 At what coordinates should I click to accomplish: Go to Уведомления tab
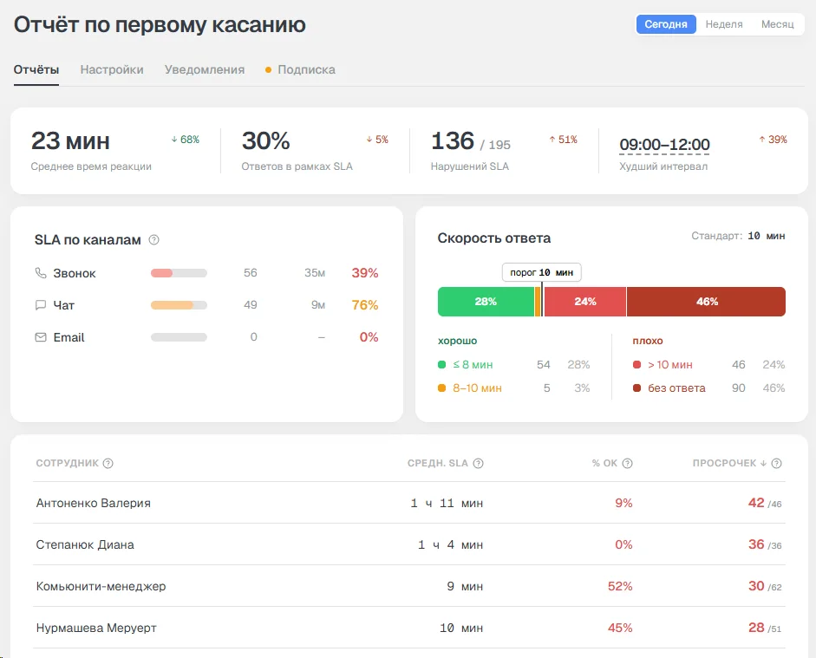click(205, 69)
